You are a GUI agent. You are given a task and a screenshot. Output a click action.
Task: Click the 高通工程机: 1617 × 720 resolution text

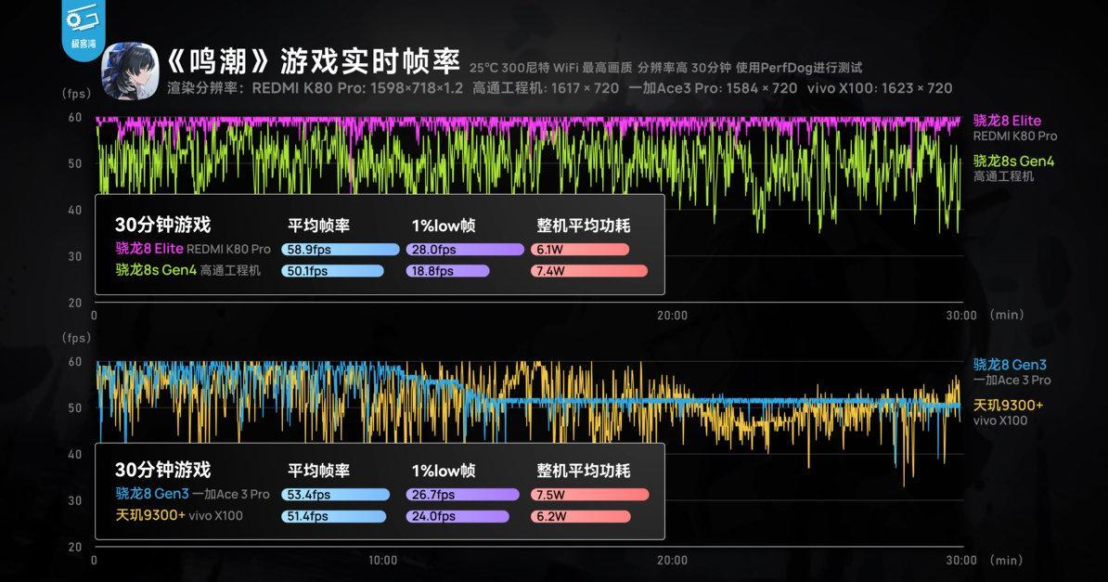click(546, 88)
